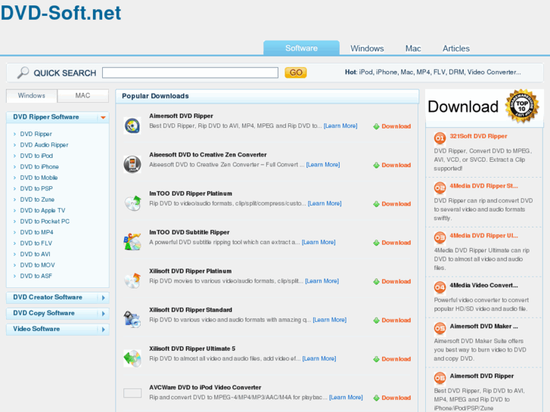This screenshot has height=412, width=550.
Task: Download Aimersoft DVD Ripper
Action: [392, 126]
